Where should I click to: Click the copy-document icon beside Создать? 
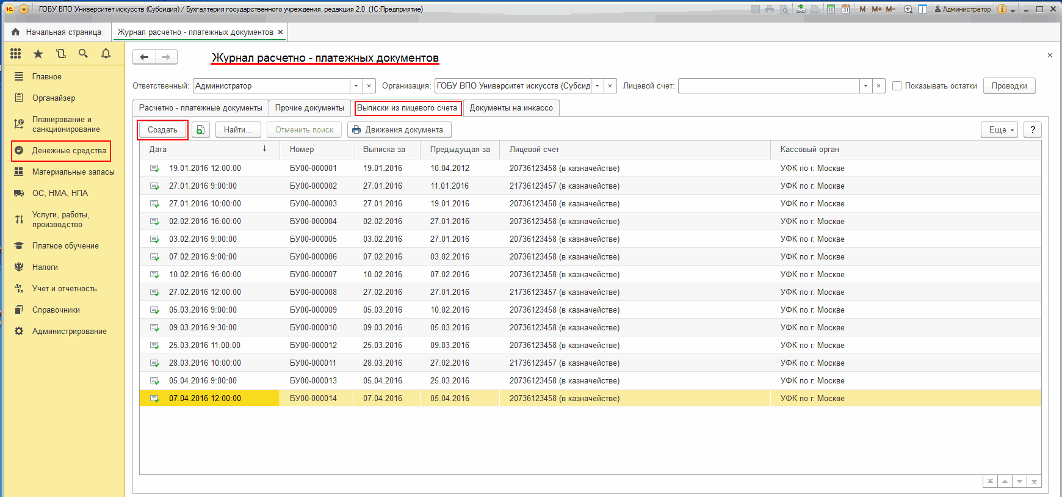pos(200,129)
